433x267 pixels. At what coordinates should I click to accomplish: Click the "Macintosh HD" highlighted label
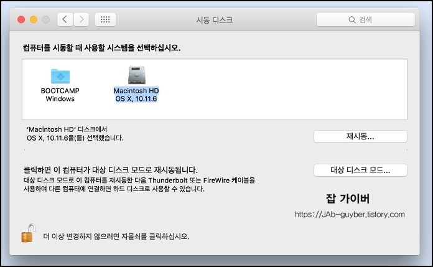coord(136,91)
